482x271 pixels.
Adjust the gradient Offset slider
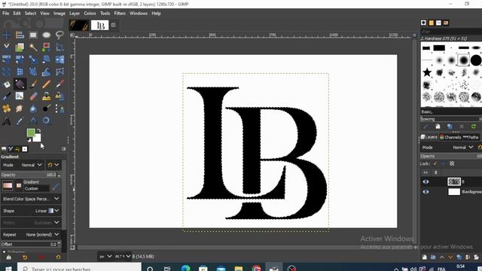click(x=31, y=244)
